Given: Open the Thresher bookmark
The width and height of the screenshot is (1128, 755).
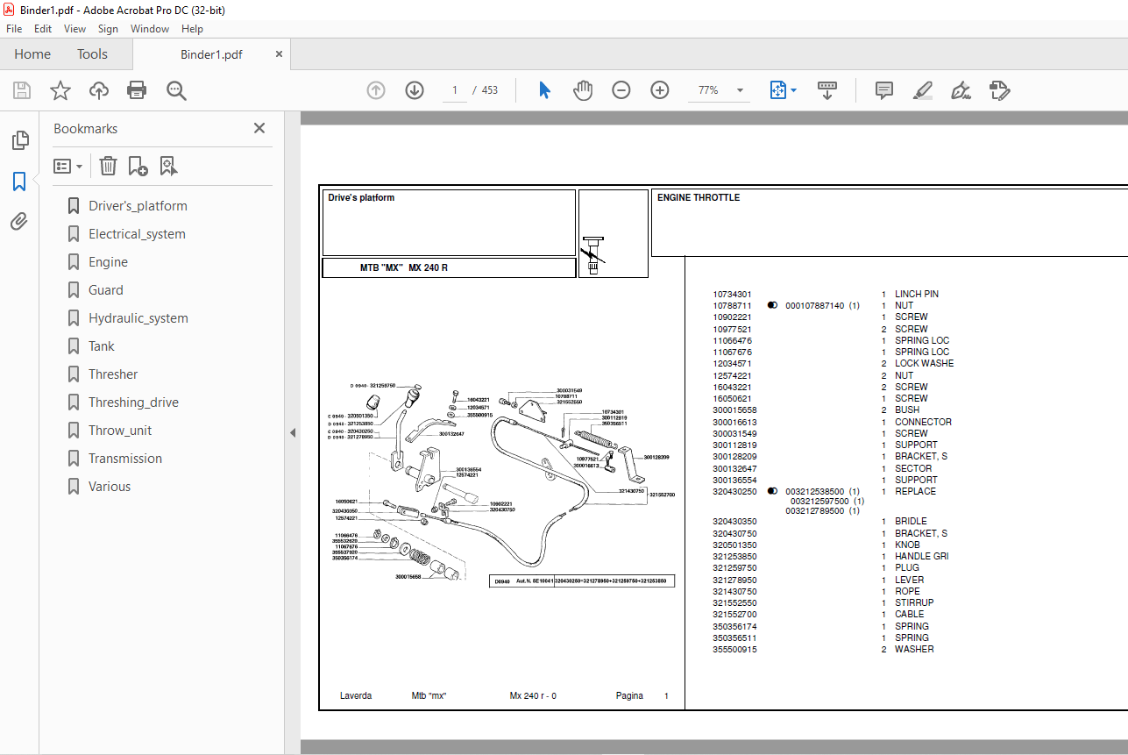Looking at the screenshot, I should click(x=113, y=374).
